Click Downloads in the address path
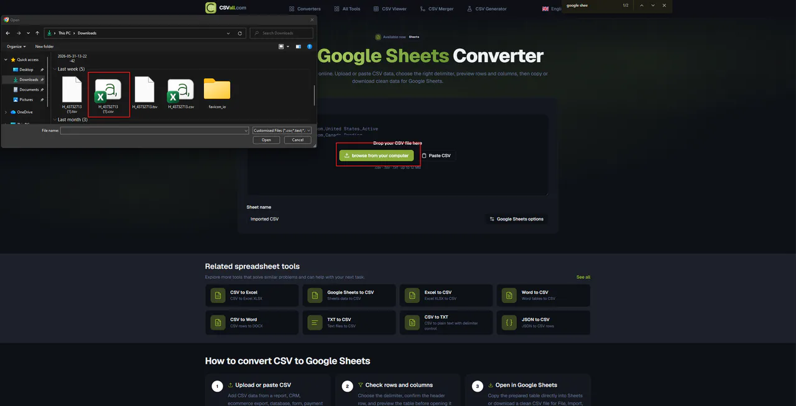This screenshot has width=796, height=406. pyautogui.click(x=87, y=33)
